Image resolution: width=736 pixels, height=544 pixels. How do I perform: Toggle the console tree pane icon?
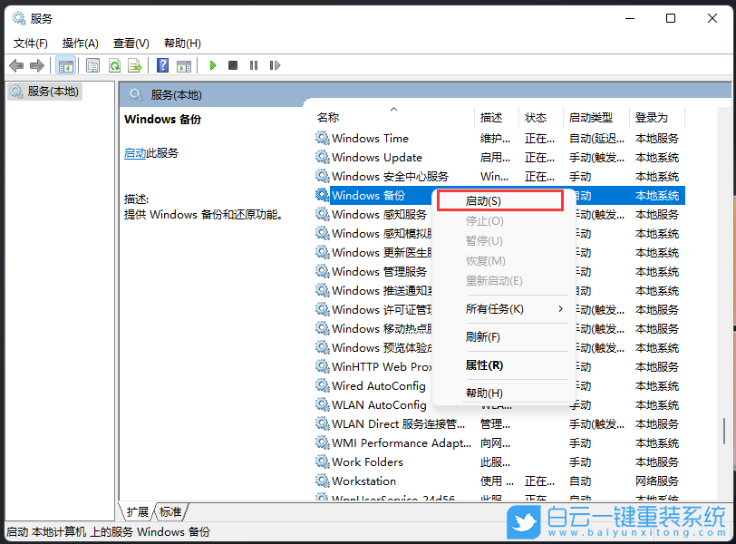(65, 65)
